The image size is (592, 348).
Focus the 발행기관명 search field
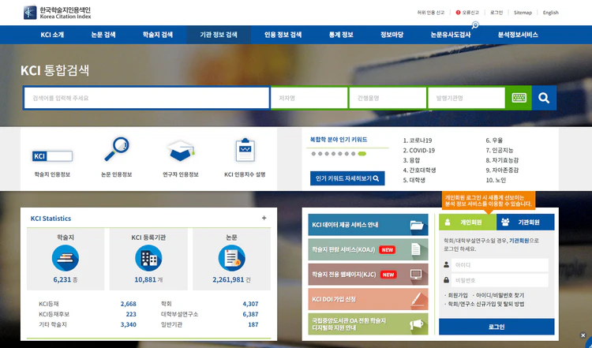[x=466, y=98]
